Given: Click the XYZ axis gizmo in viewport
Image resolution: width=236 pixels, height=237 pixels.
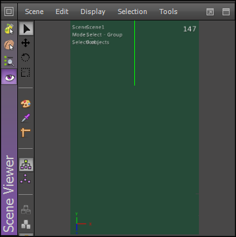Looking at the screenshot, I should (83, 223).
